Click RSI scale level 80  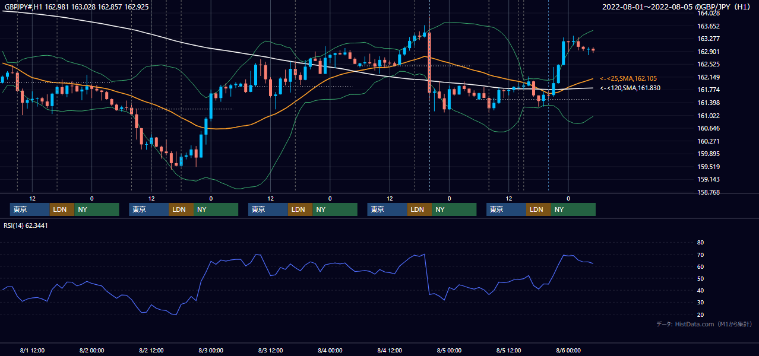700,243
